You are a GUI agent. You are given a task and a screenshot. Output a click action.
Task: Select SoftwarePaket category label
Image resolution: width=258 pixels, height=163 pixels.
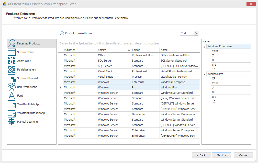click(26, 52)
